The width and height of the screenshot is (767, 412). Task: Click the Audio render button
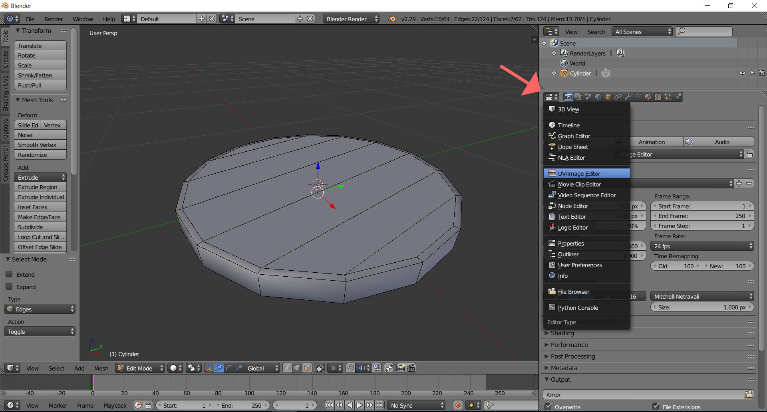tap(718, 142)
